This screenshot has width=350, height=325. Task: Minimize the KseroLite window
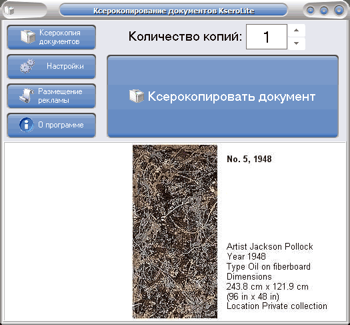(311, 10)
